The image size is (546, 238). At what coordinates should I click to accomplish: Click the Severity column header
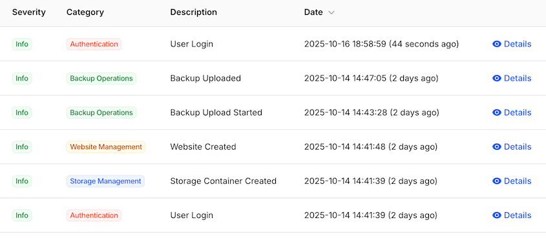pos(29,12)
